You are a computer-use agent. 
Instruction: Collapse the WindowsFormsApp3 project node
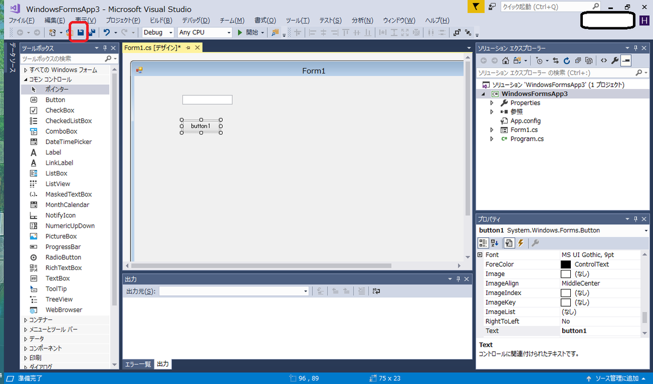[x=483, y=94]
